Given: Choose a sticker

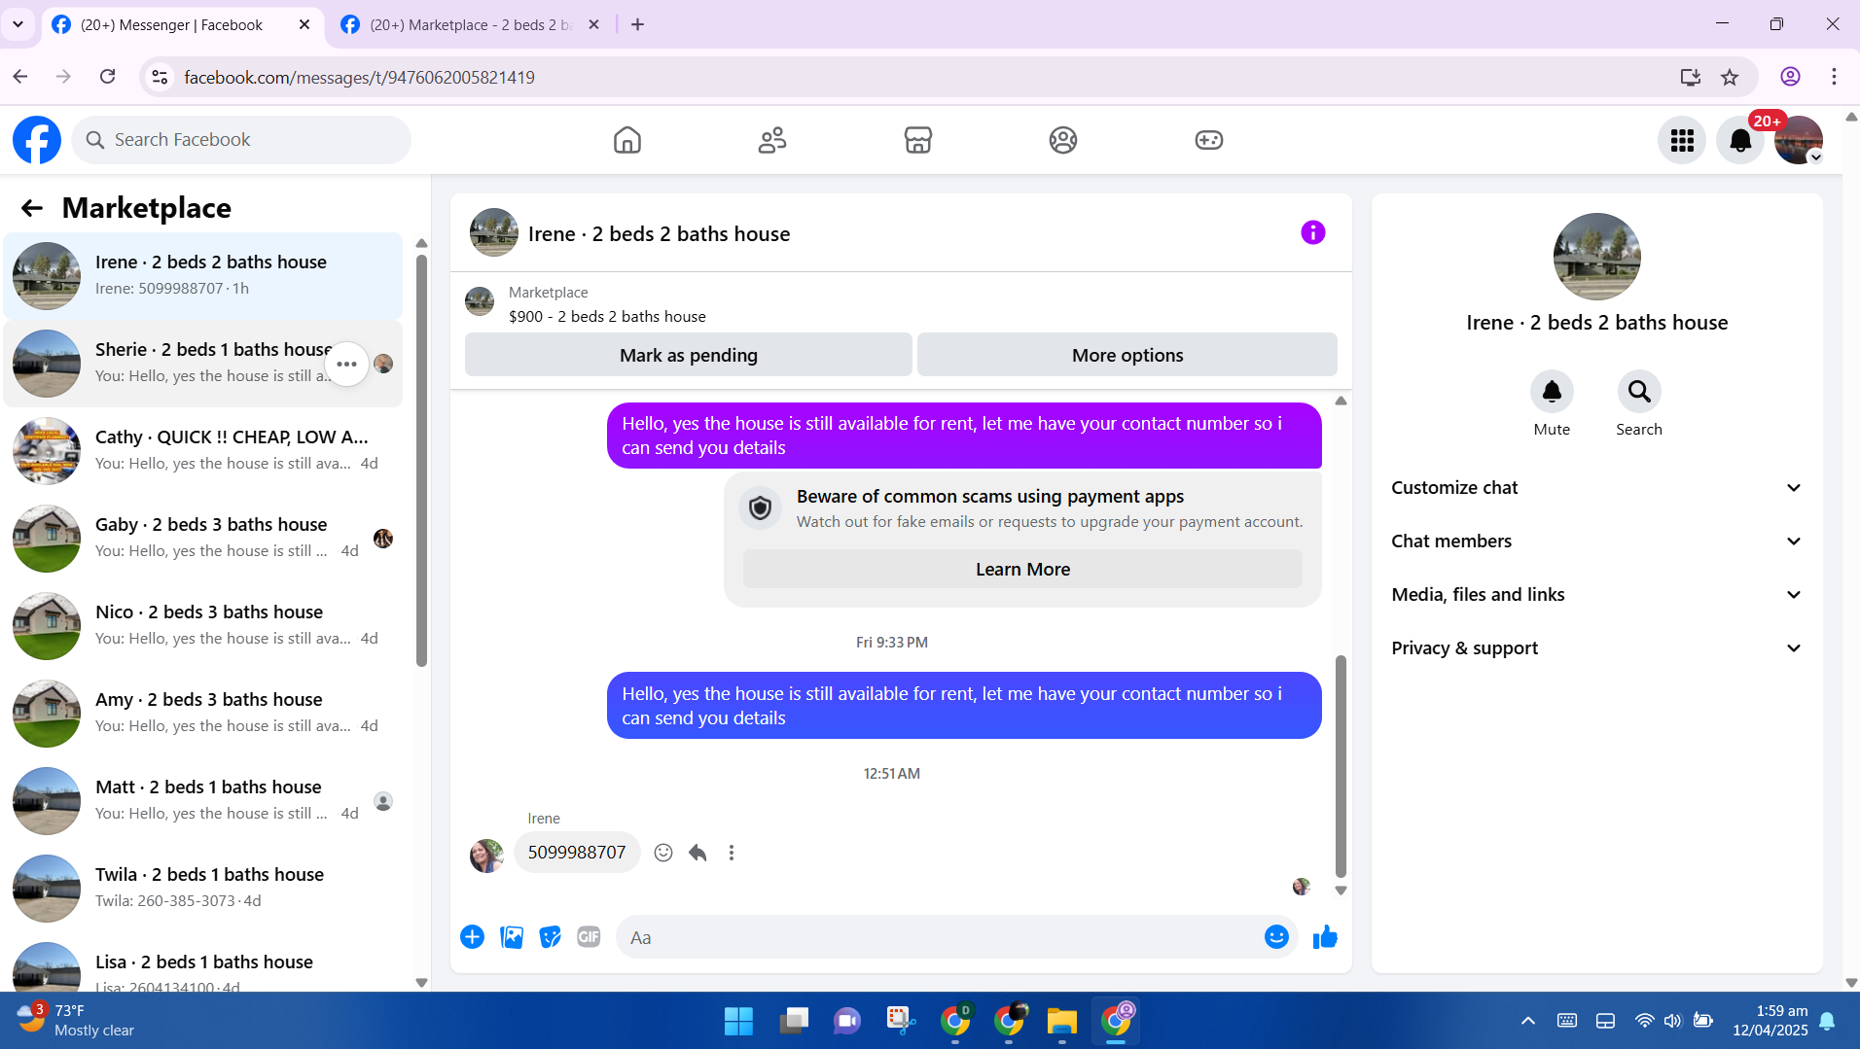Looking at the screenshot, I should 551,937.
